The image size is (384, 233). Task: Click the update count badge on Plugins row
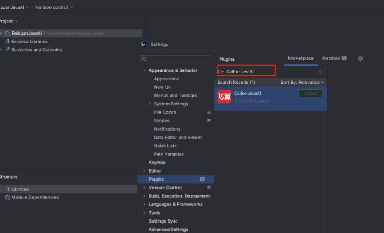(202, 179)
